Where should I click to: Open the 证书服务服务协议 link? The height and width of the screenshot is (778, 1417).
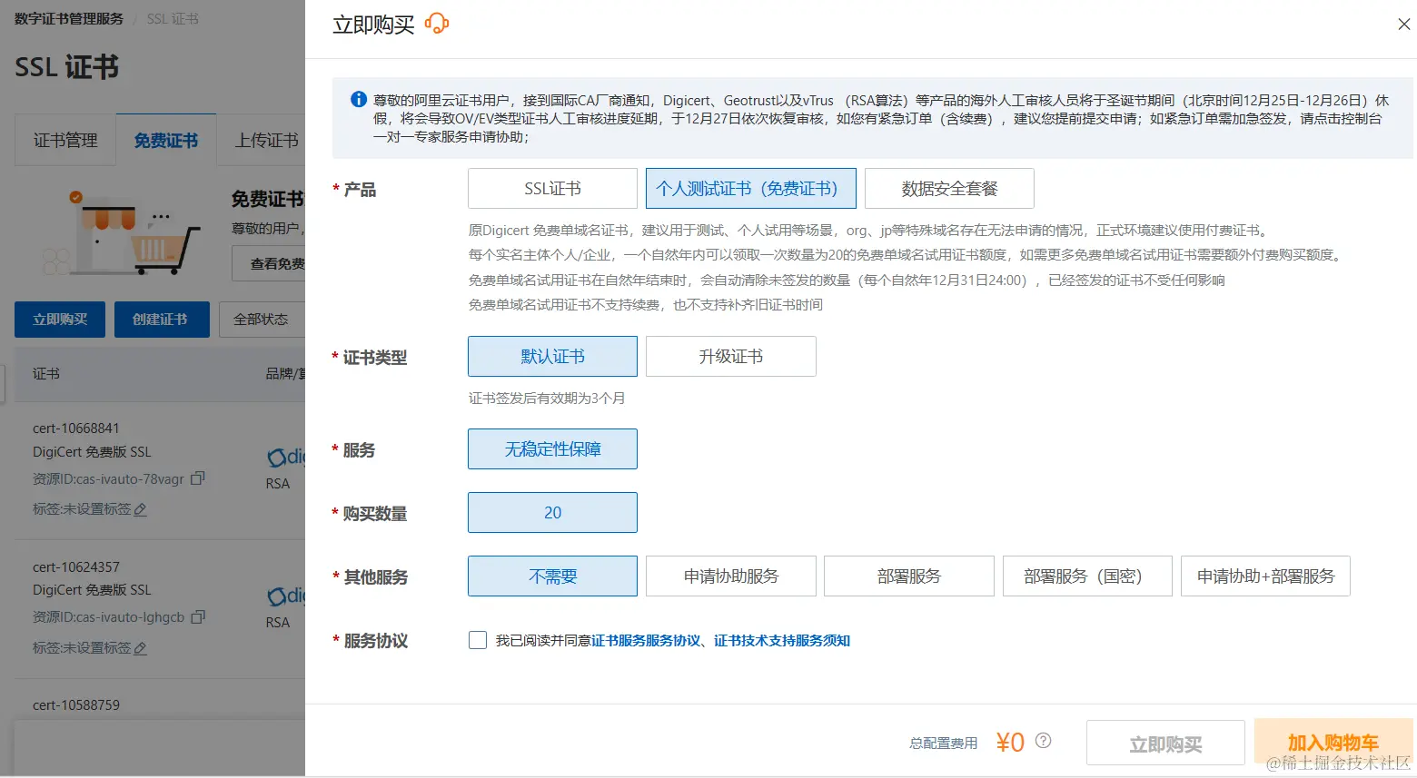coord(646,641)
